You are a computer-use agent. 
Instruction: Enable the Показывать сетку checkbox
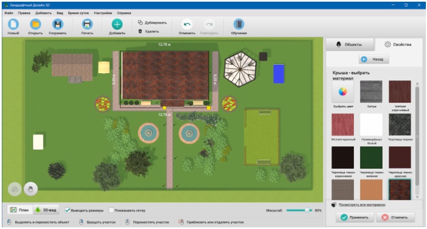click(x=112, y=210)
